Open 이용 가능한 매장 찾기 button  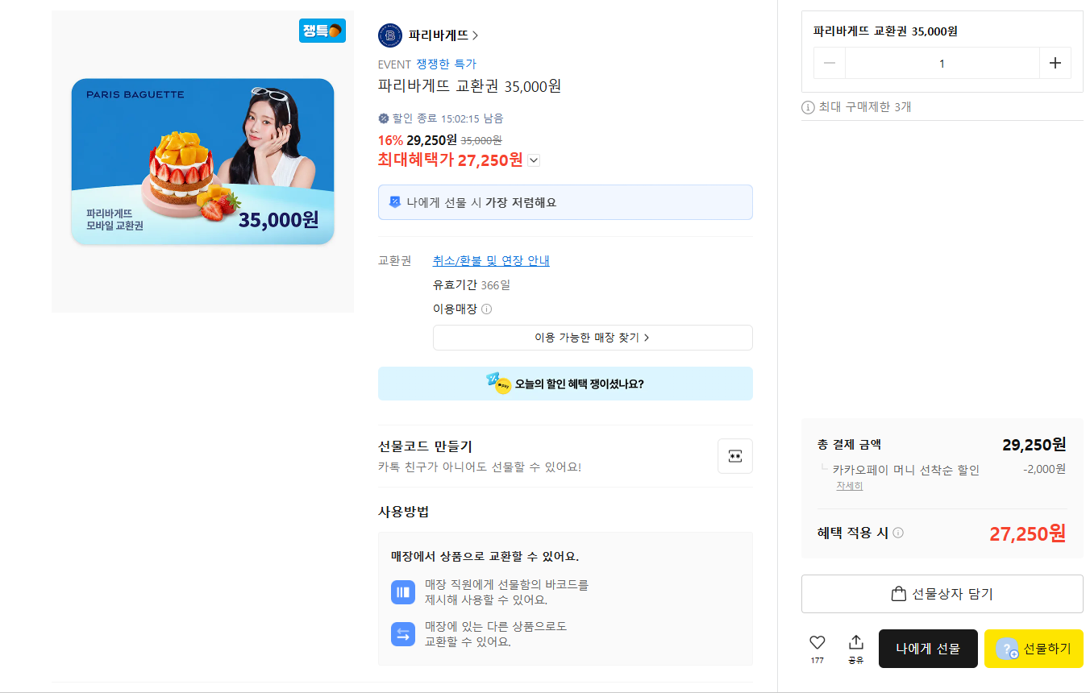593,338
